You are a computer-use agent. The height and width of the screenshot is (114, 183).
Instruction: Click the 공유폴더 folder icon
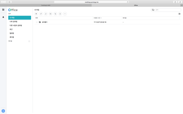pyautogui.click(x=40, y=22)
